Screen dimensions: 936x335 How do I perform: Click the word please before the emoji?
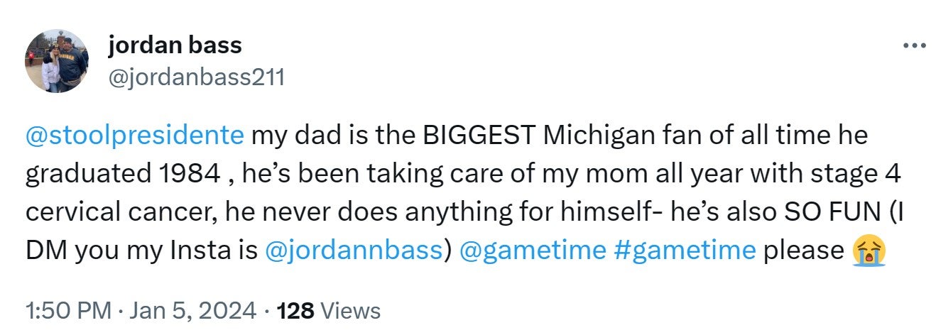coord(802,251)
